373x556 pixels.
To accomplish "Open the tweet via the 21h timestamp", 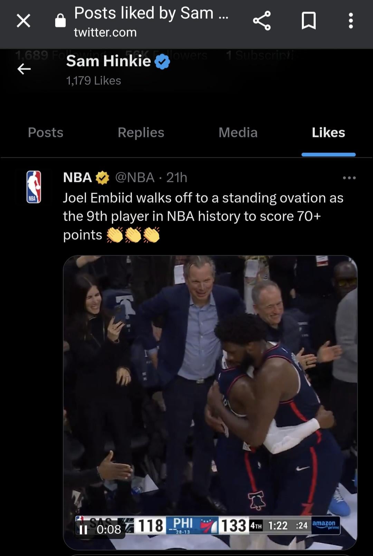I will 176,177.
